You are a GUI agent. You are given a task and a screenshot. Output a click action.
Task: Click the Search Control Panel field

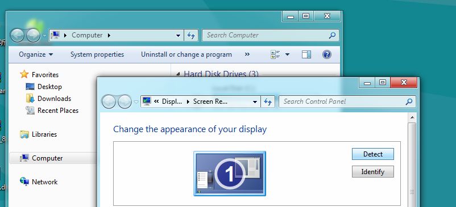tap(347, 102)
